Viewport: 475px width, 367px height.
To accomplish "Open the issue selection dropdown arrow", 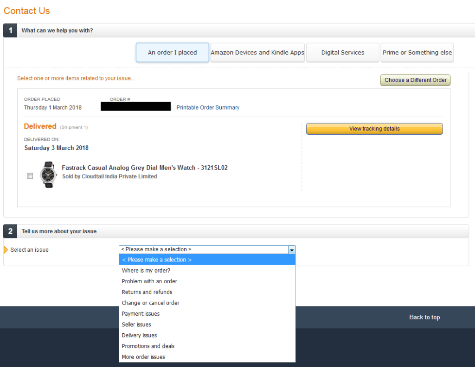I will point(292,249).
